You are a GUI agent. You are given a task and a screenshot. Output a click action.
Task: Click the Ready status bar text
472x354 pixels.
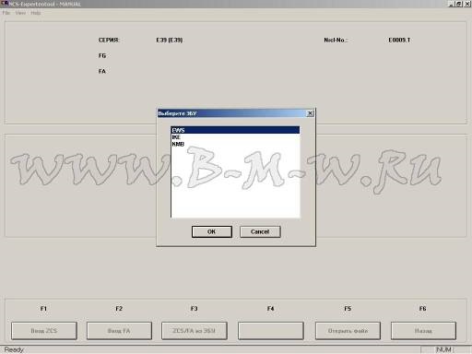tap(14, 349)
